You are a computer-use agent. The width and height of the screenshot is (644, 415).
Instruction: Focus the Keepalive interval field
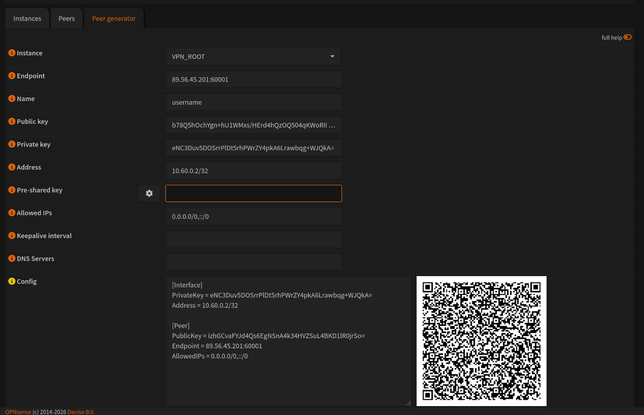253,239
